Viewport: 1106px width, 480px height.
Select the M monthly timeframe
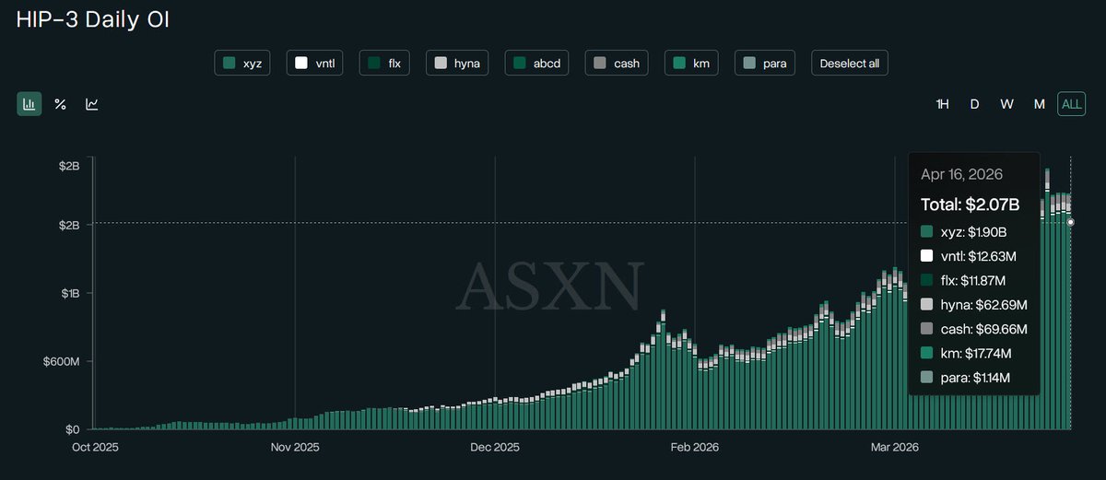[1039, 104]
